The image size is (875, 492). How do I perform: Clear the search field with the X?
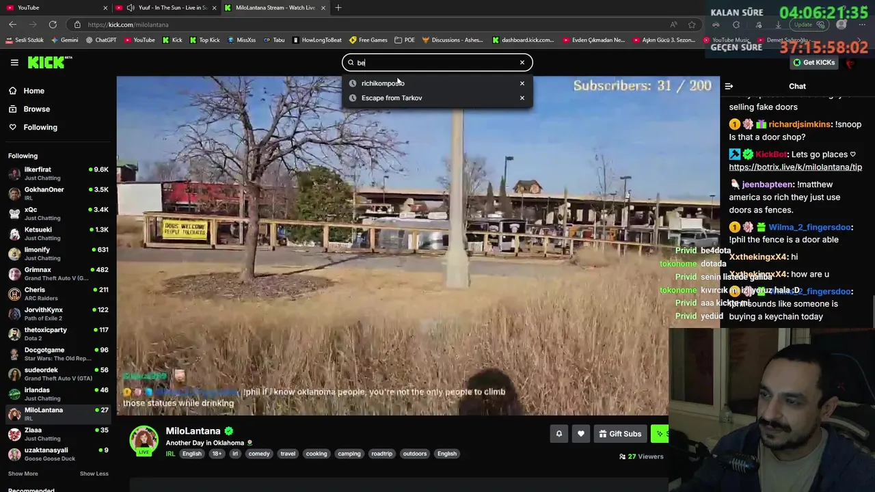(522, 62)
